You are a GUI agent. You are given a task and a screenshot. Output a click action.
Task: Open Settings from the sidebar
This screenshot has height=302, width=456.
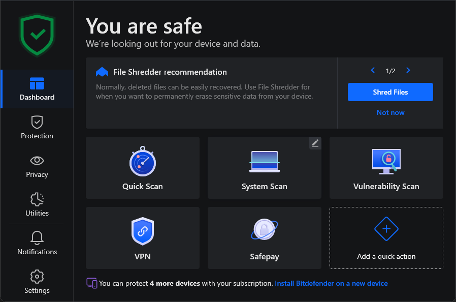[37, 282]
